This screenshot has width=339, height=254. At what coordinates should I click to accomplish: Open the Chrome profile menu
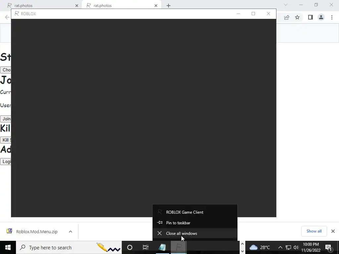(x=321, y=17)
